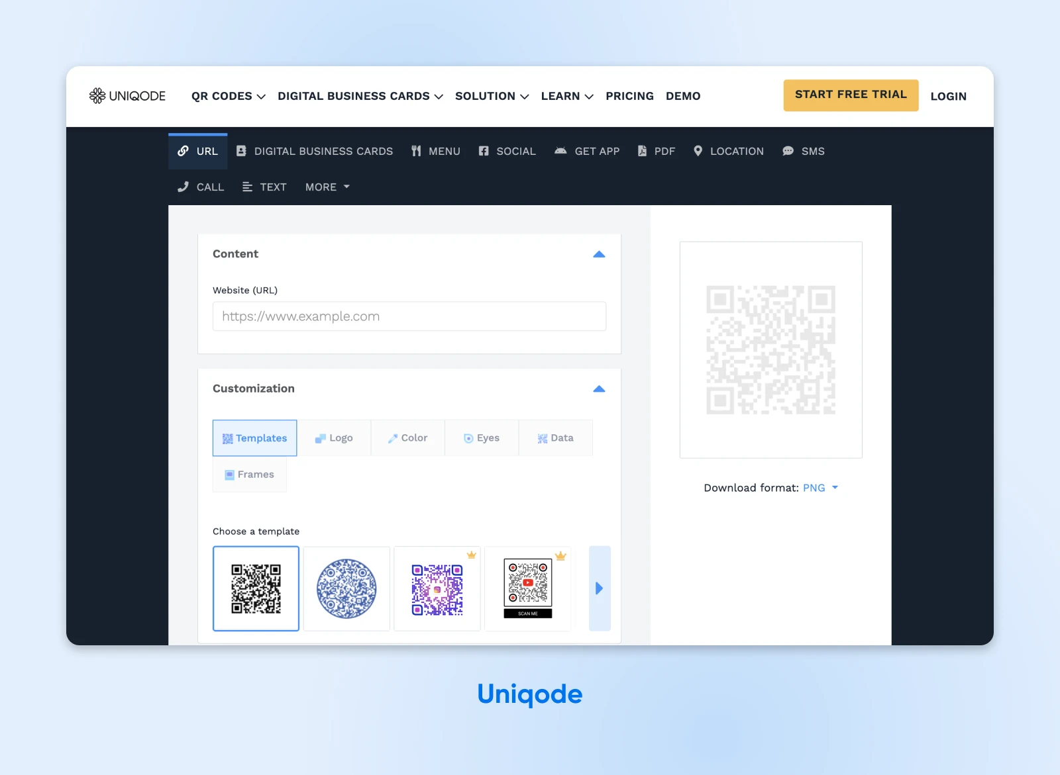
Task: Collapse the Customization section
Action: (x=599, y=388)
